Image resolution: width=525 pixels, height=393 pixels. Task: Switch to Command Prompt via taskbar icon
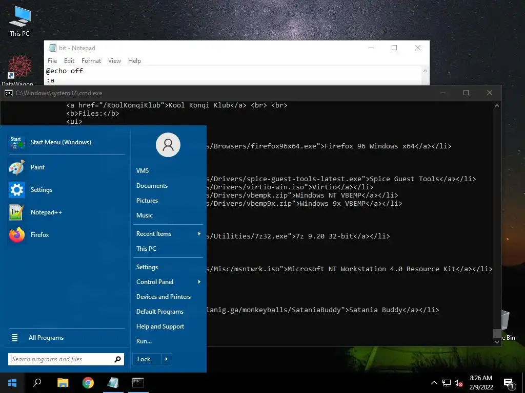tap(138, 383)
